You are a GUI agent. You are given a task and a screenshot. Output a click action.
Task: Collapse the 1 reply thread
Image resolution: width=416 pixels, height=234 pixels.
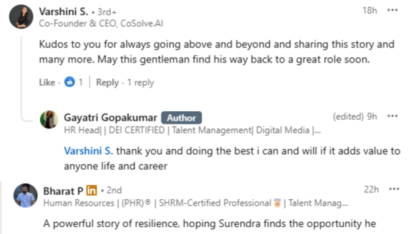tap(141, 82)
